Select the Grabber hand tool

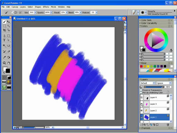tap(9, 63)
